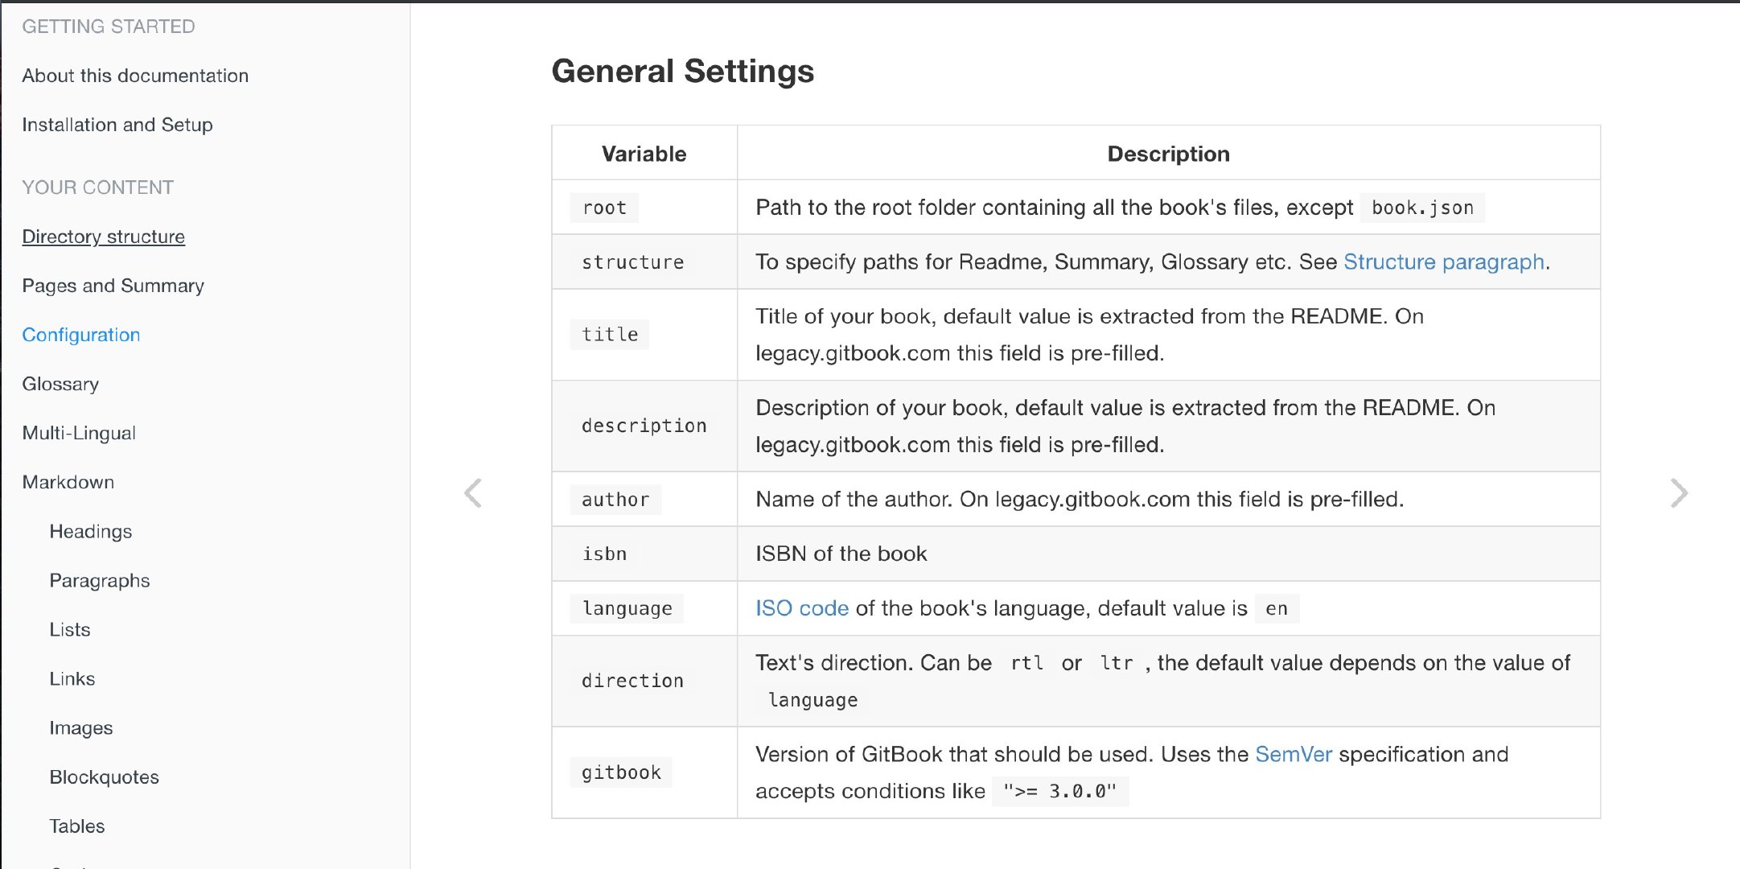Open the Blockquotes page
The image size is (1740, 869).
point(104,776)
